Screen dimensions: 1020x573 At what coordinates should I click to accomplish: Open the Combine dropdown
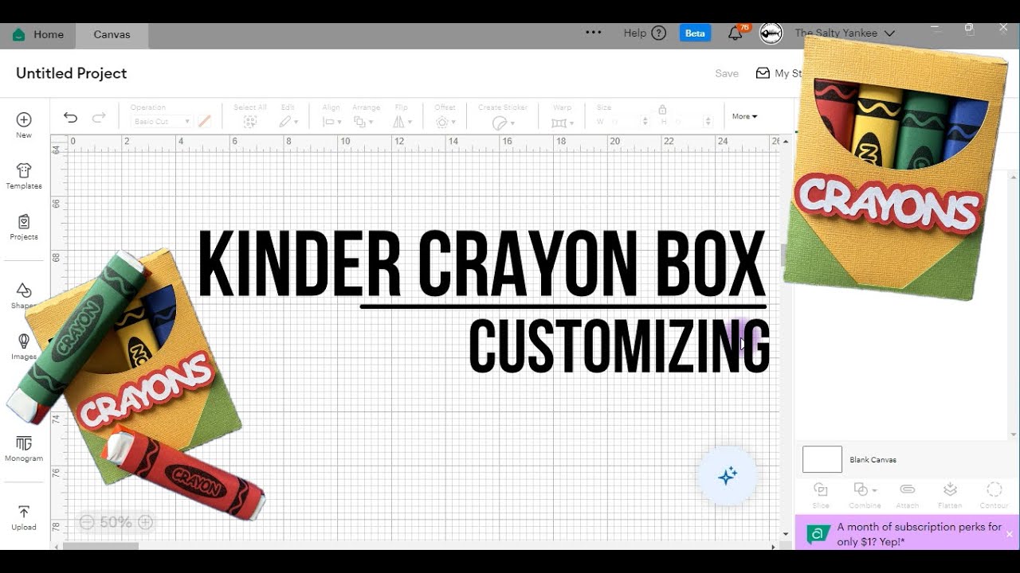coord(865,495)
